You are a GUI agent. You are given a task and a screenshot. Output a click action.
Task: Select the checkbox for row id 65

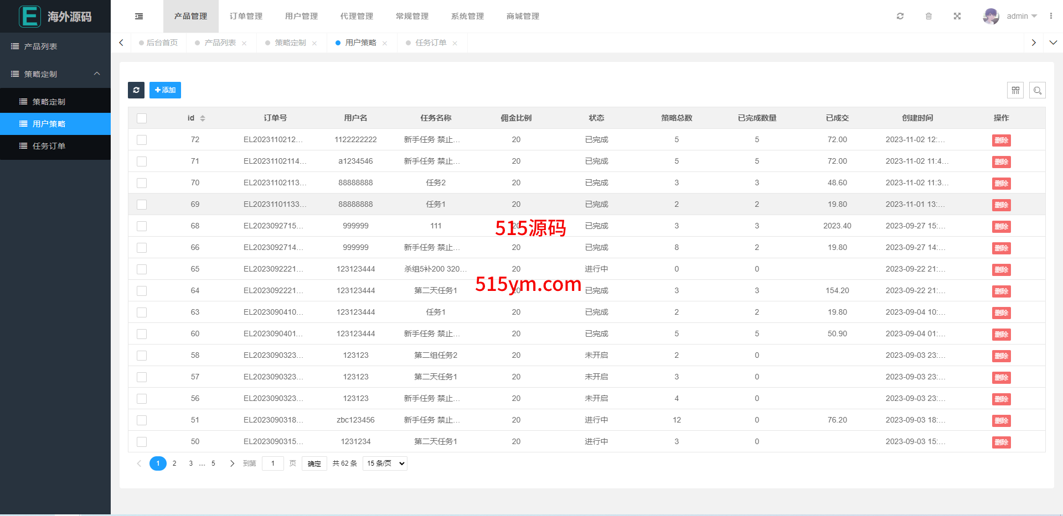pos(142,269)
